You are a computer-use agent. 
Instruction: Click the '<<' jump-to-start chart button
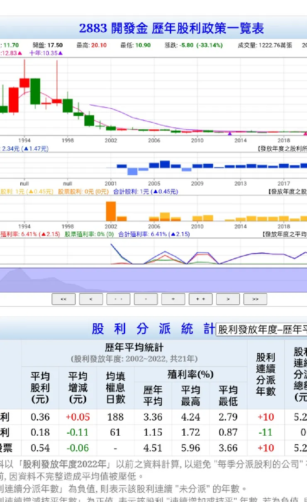63,299
